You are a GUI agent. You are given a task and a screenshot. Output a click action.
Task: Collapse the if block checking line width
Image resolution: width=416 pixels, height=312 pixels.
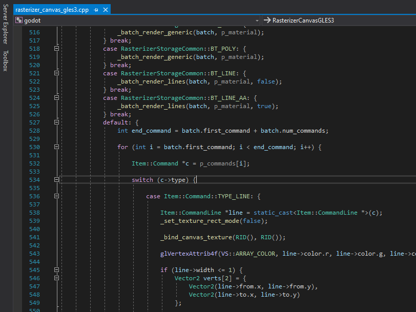click(x=56, y=270)
